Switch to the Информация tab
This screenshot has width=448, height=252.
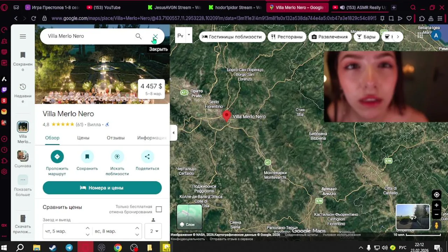[152, 138]
